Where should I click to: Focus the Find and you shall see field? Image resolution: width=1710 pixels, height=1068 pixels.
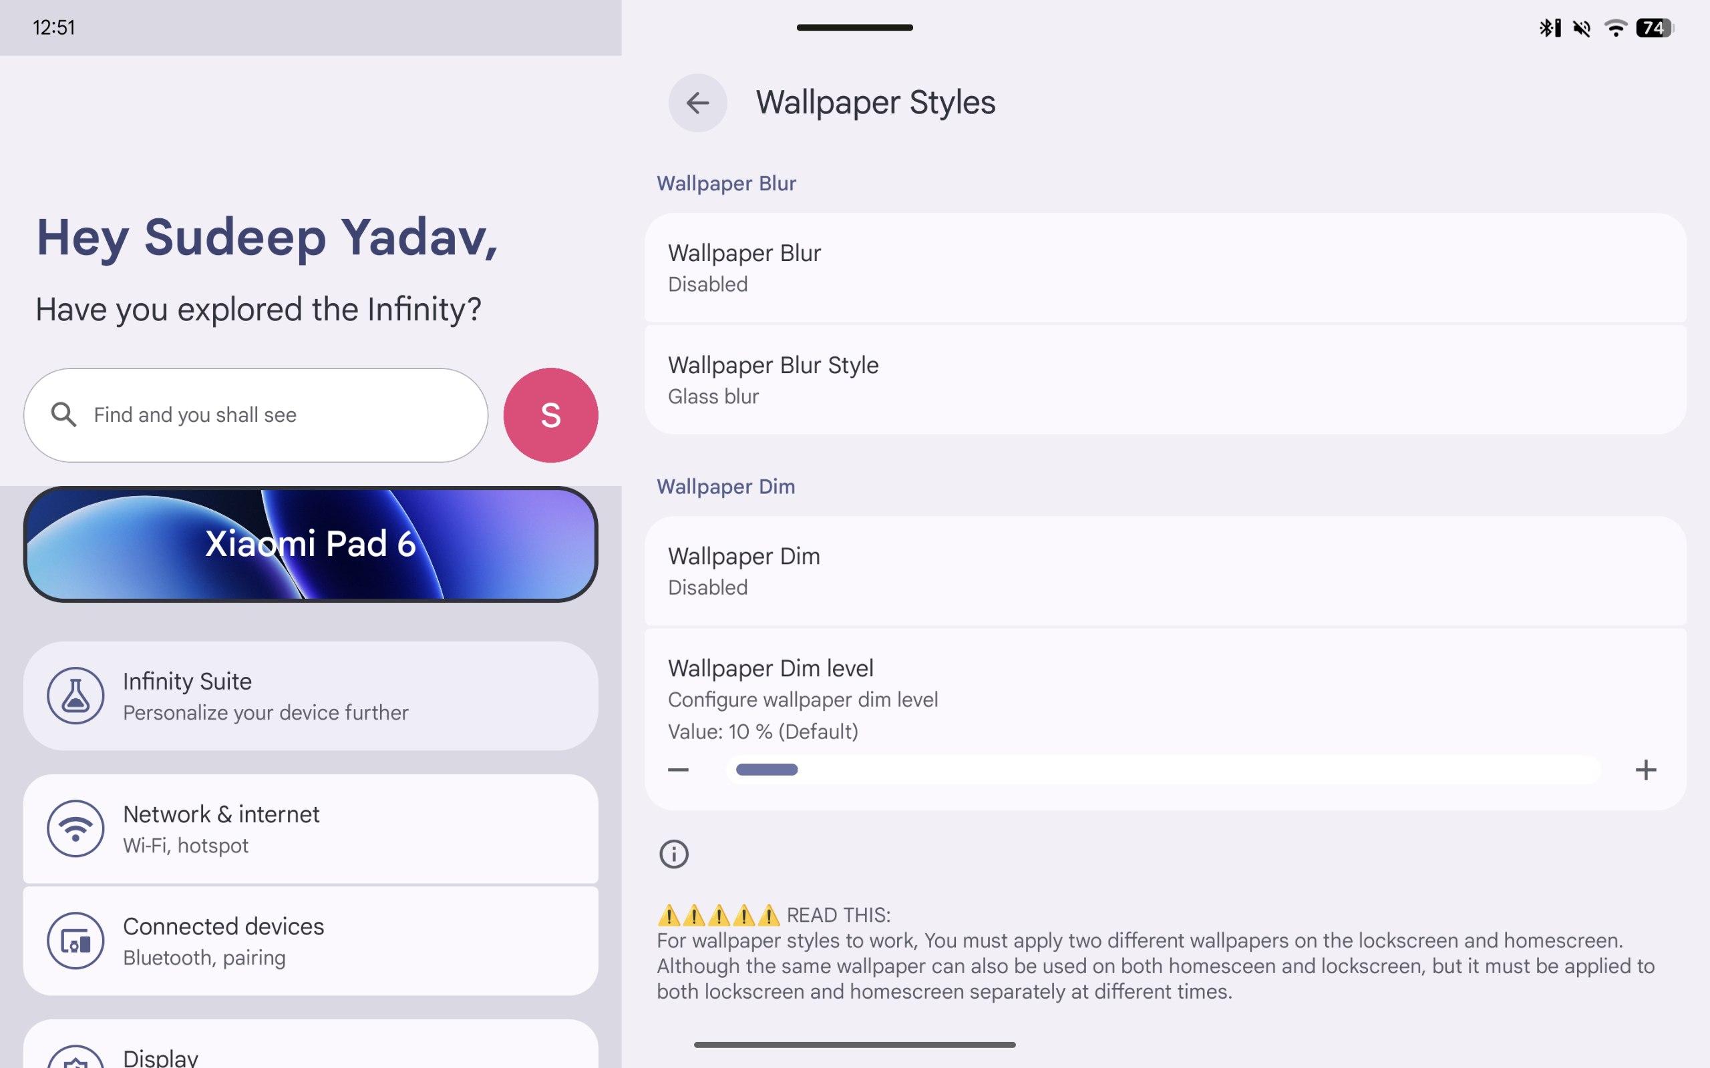coord(256,415)
